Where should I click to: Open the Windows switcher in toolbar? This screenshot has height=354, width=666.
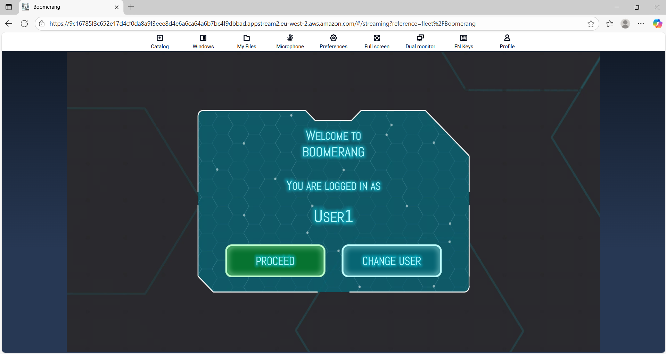tap(203, 42)
